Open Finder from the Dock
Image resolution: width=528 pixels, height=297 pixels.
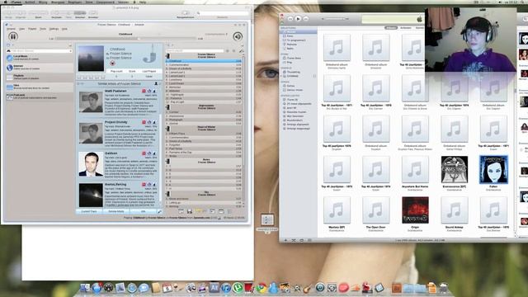coord(85,288)
